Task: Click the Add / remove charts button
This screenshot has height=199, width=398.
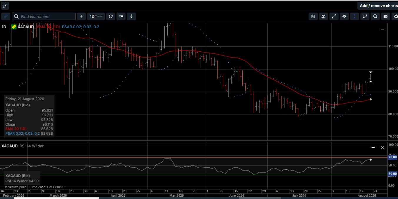Action: 378,6
